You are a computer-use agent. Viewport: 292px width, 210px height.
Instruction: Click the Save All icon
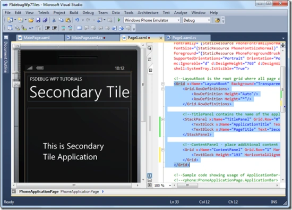[x=45, y=20]
